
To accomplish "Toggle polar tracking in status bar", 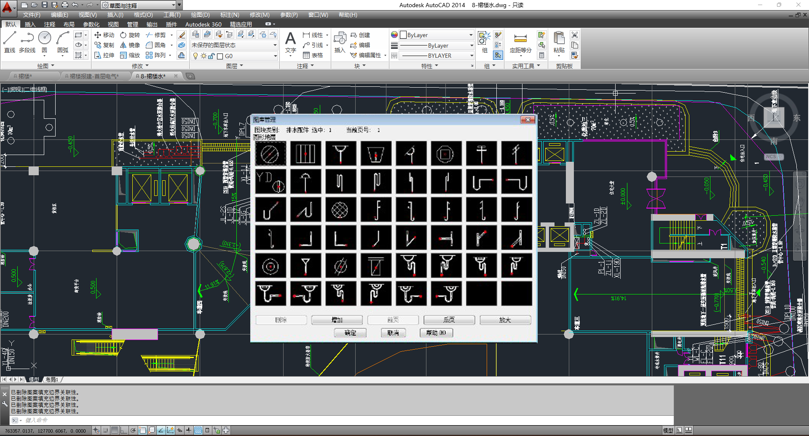I will click(x=133, y=430).
